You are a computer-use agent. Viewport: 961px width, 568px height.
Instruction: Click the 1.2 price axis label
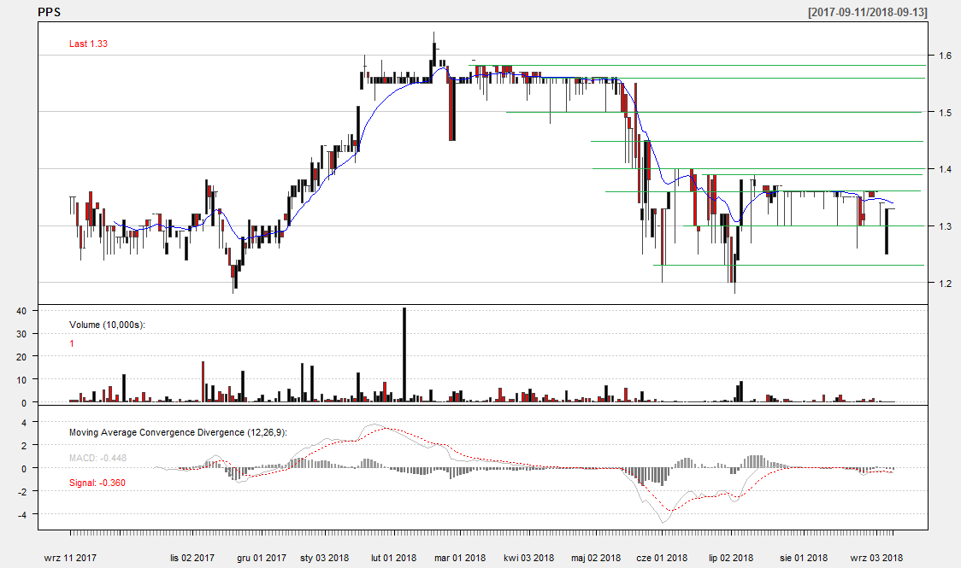point(945,284)
